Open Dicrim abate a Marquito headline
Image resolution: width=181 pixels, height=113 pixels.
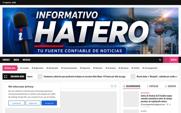157,76
